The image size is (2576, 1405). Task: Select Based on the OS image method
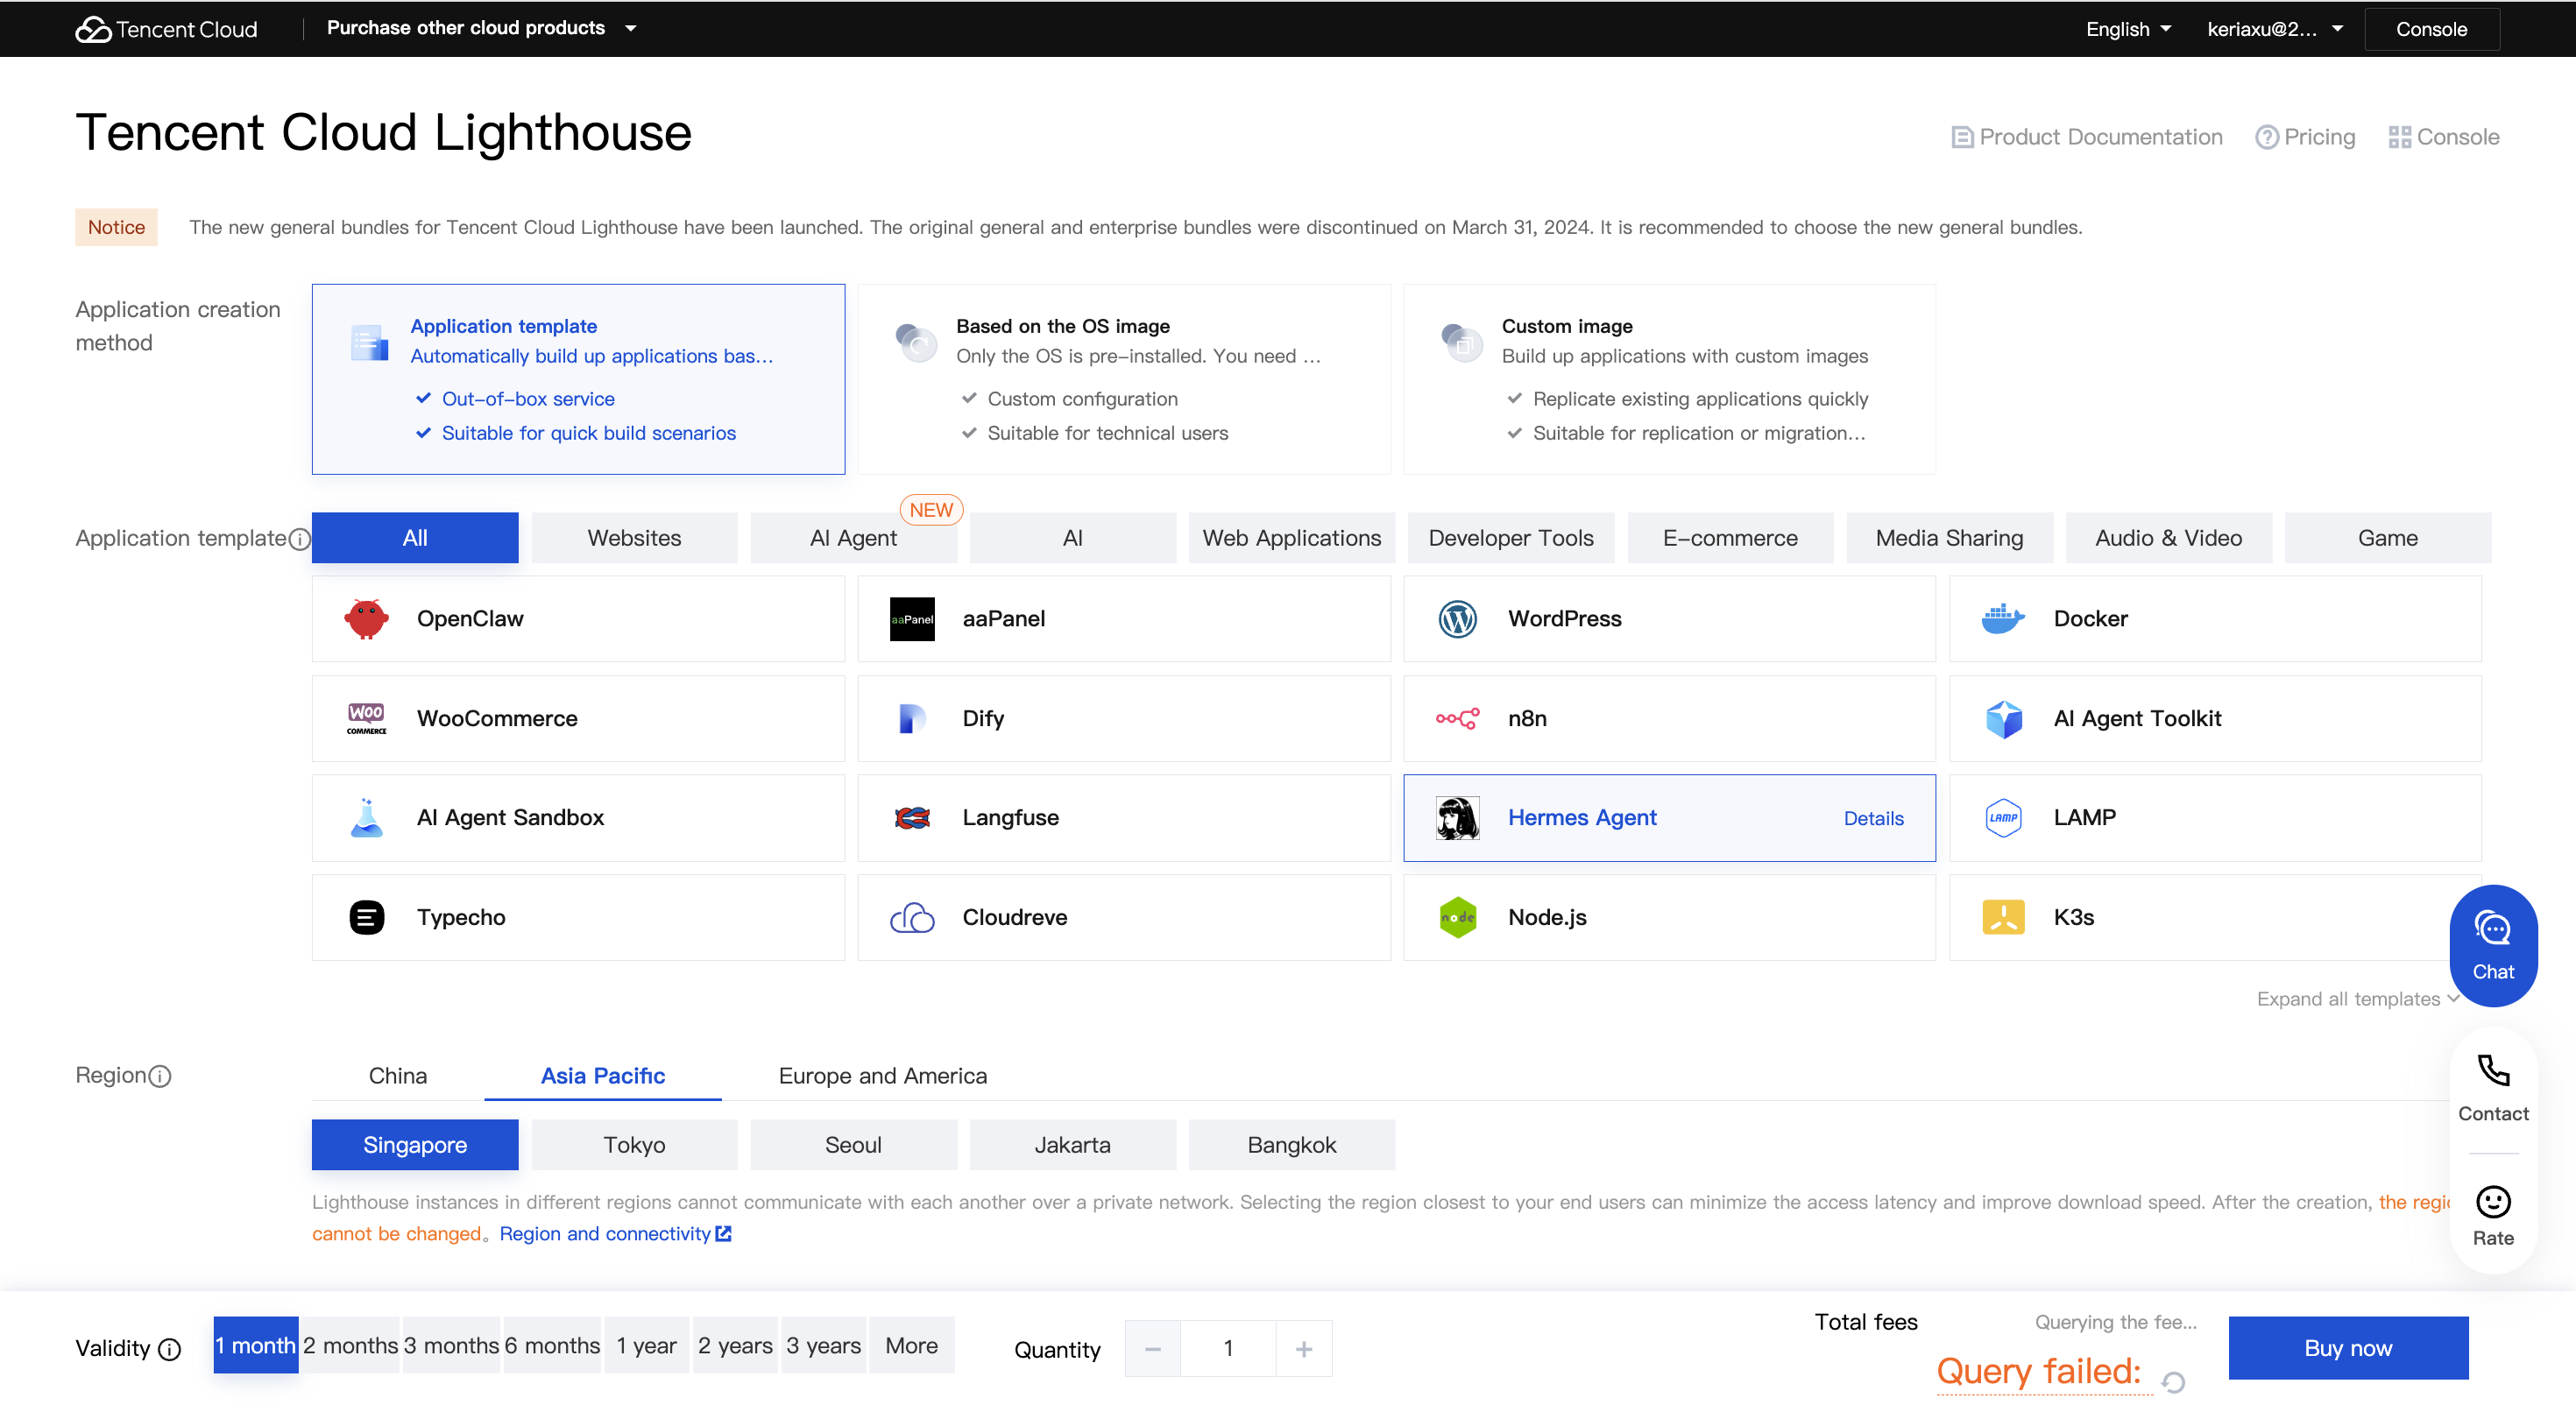click(x=1123, y=379)
